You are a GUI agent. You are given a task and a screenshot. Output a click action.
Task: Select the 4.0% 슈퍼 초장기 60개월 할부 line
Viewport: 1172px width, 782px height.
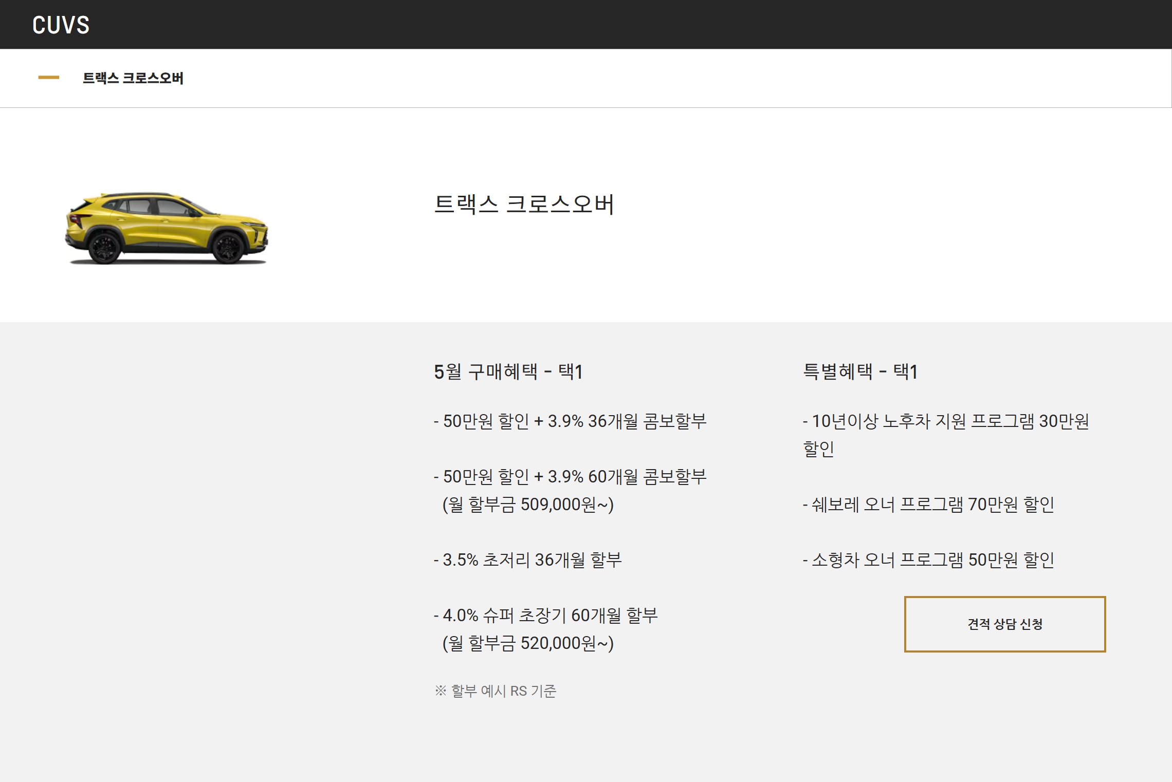(x=546, y=616)
